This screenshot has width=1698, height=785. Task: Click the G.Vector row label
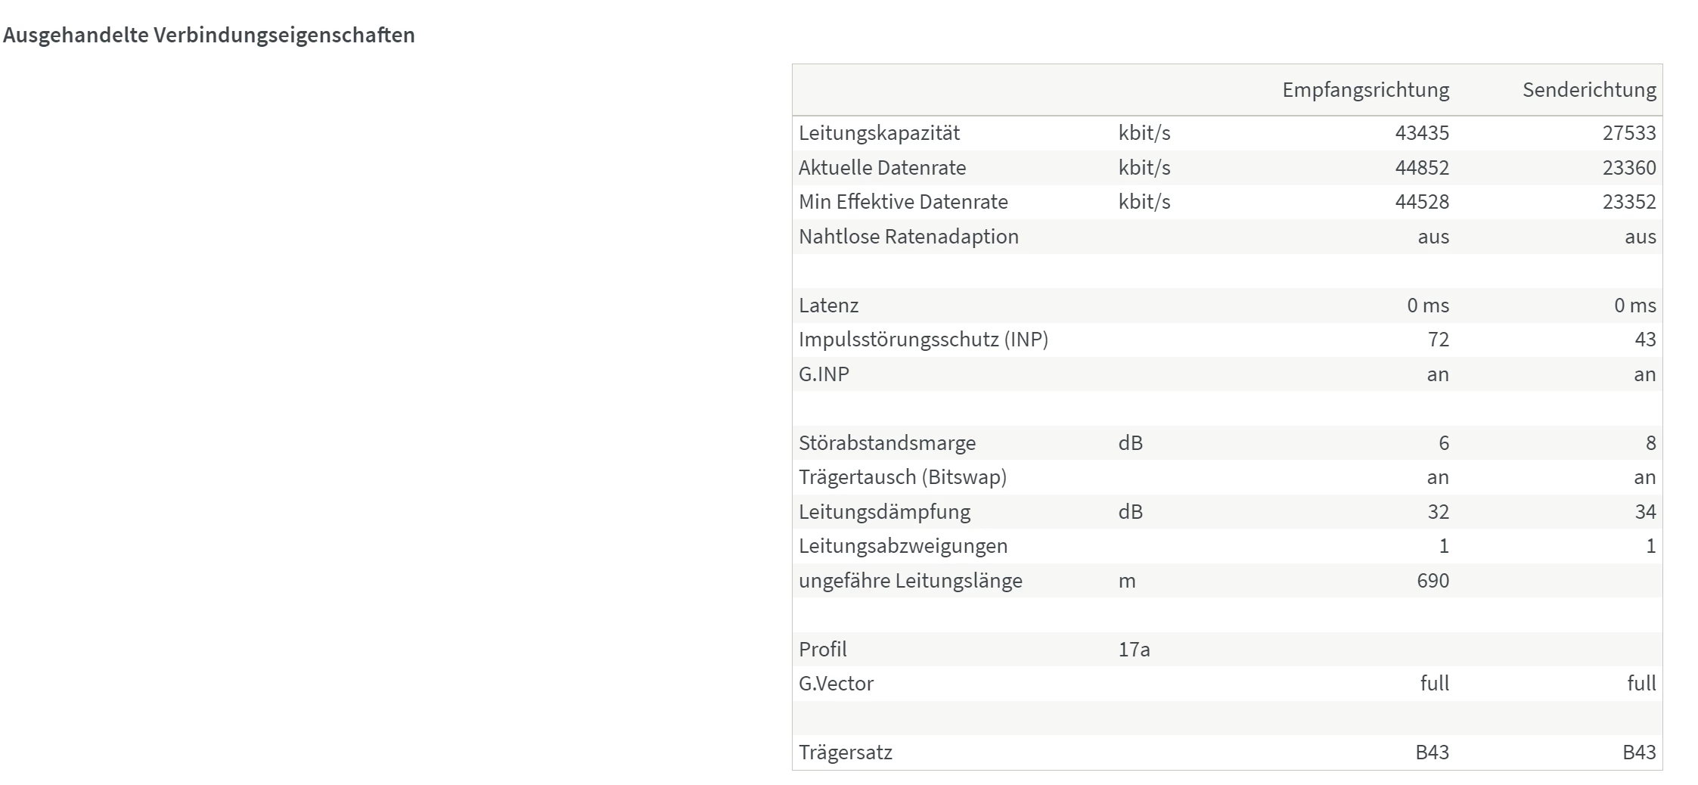point(836,684)
